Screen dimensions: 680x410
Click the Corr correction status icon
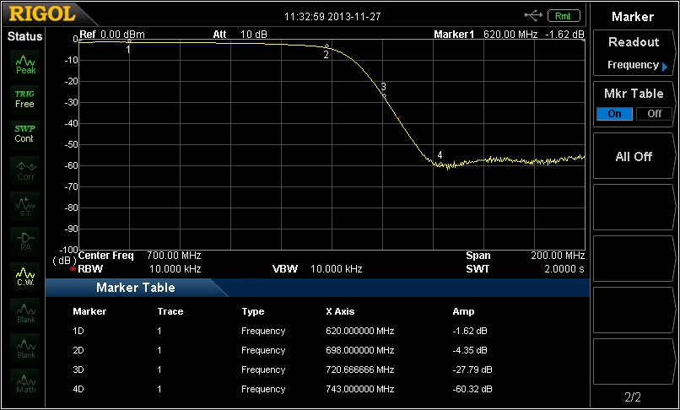click(x=25, y=170)
